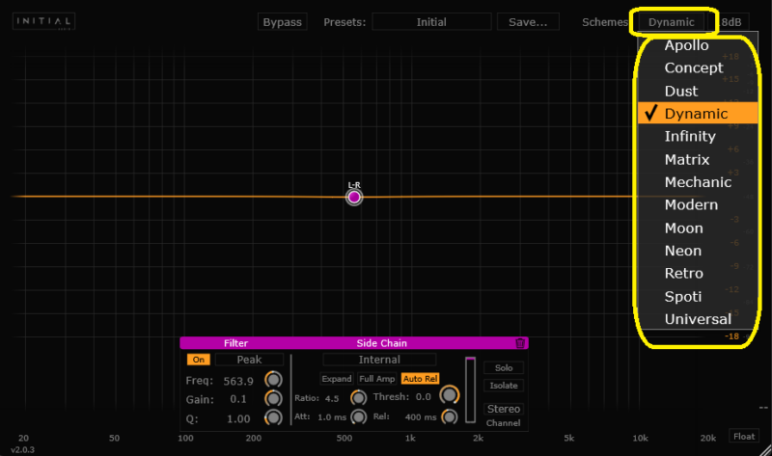772x456 pixels.
Task: Toggle the filter On button
Action: pos(199,360)
